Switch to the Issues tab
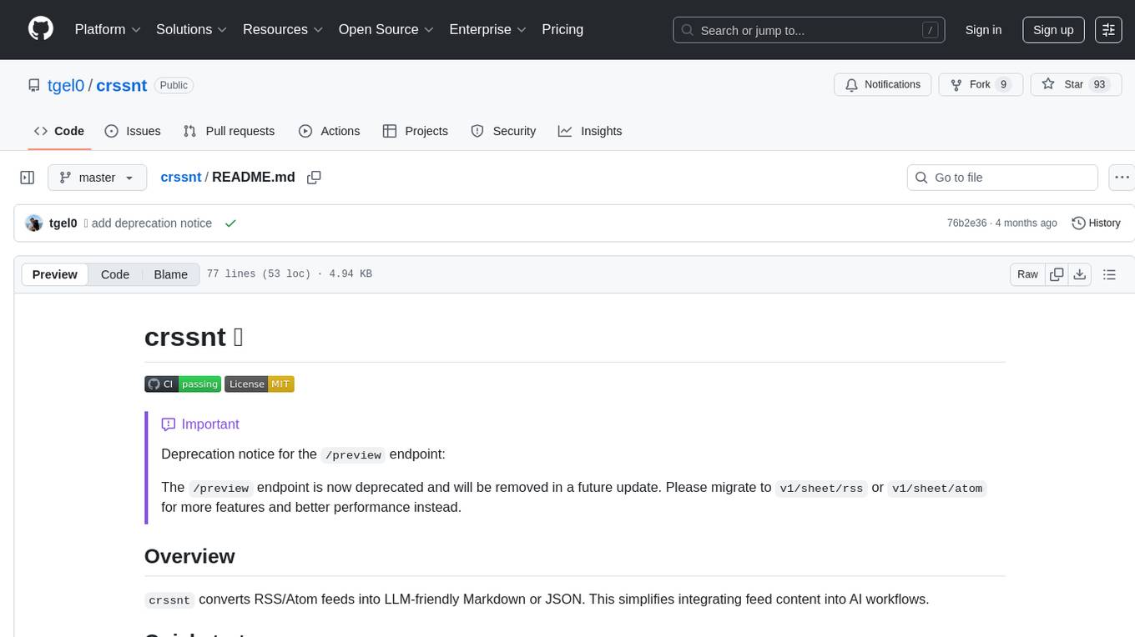Image resolution: width=1135 pixels, height=637 pixels. point(133,131)
